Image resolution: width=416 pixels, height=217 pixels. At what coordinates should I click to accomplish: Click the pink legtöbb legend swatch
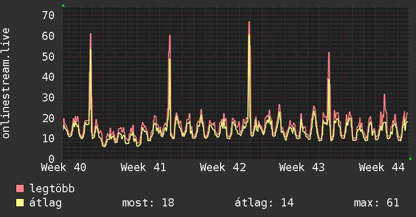pyautogui.click(x=20, y=188)
